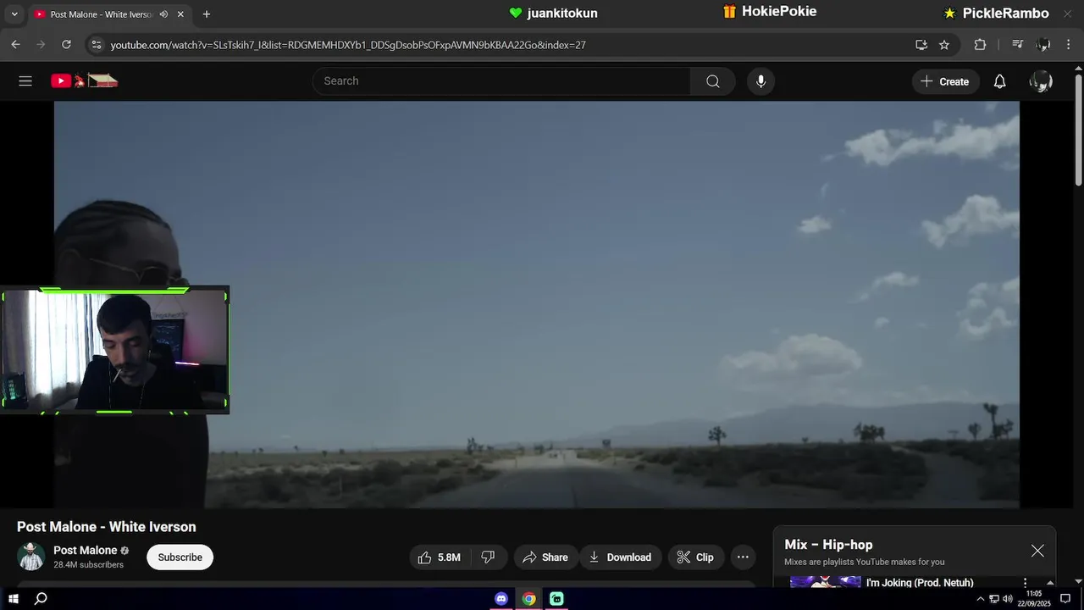Open the green app in taskbar
The image size is (1084, 610).
[556, 599]
